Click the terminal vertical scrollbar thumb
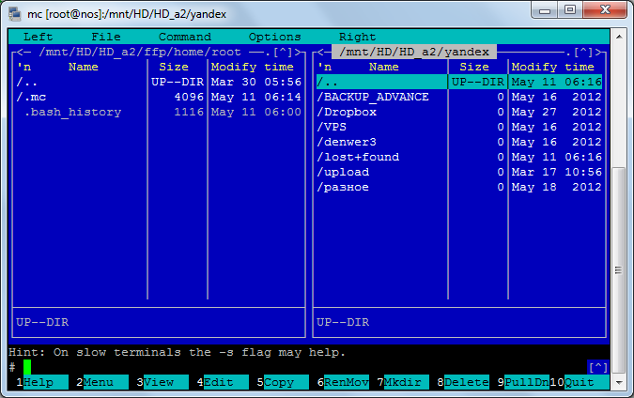The height and width of the screenshot is (398, 634). click(x=619, y=270)
